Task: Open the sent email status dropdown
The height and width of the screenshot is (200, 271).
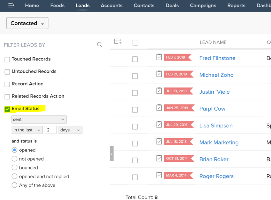Action: pyautogui.click(x=39, y=119)
